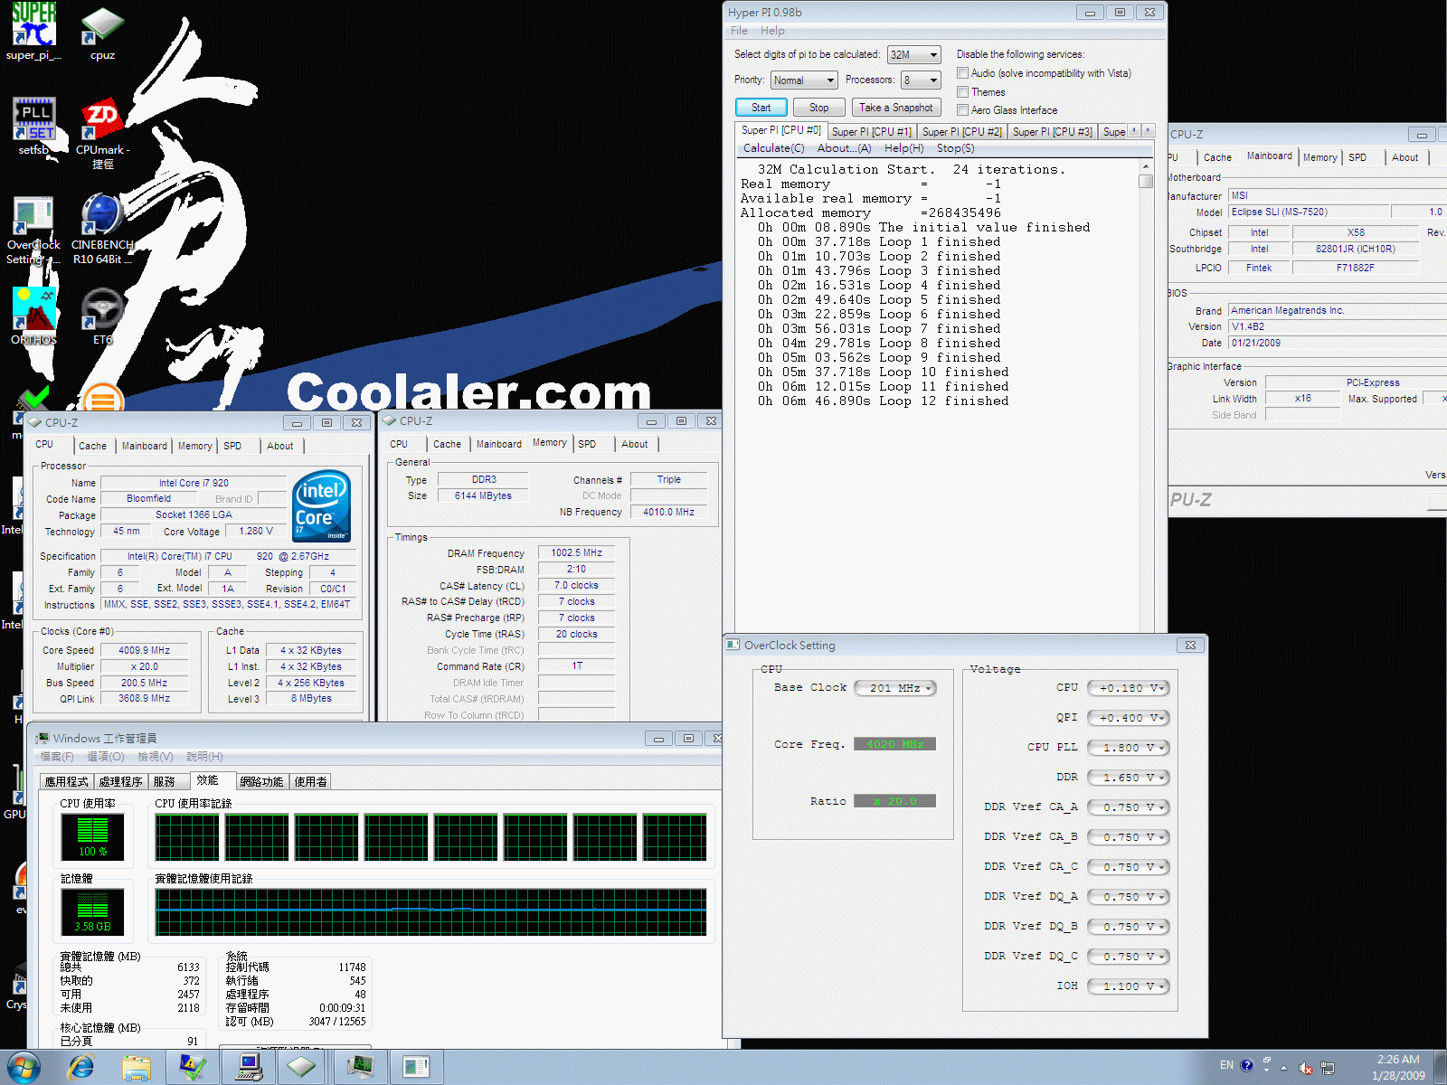Open the folder explorer taskbar icon
The width and height of the screenshot is (1447, 1085).
[x=137, y=1068]
